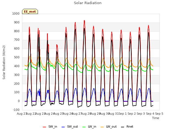Image resolution: width=176 pixels, height=132 pixels.
Task: Click the orange LW_out legend swatch
Action: [x=102, y=127]
